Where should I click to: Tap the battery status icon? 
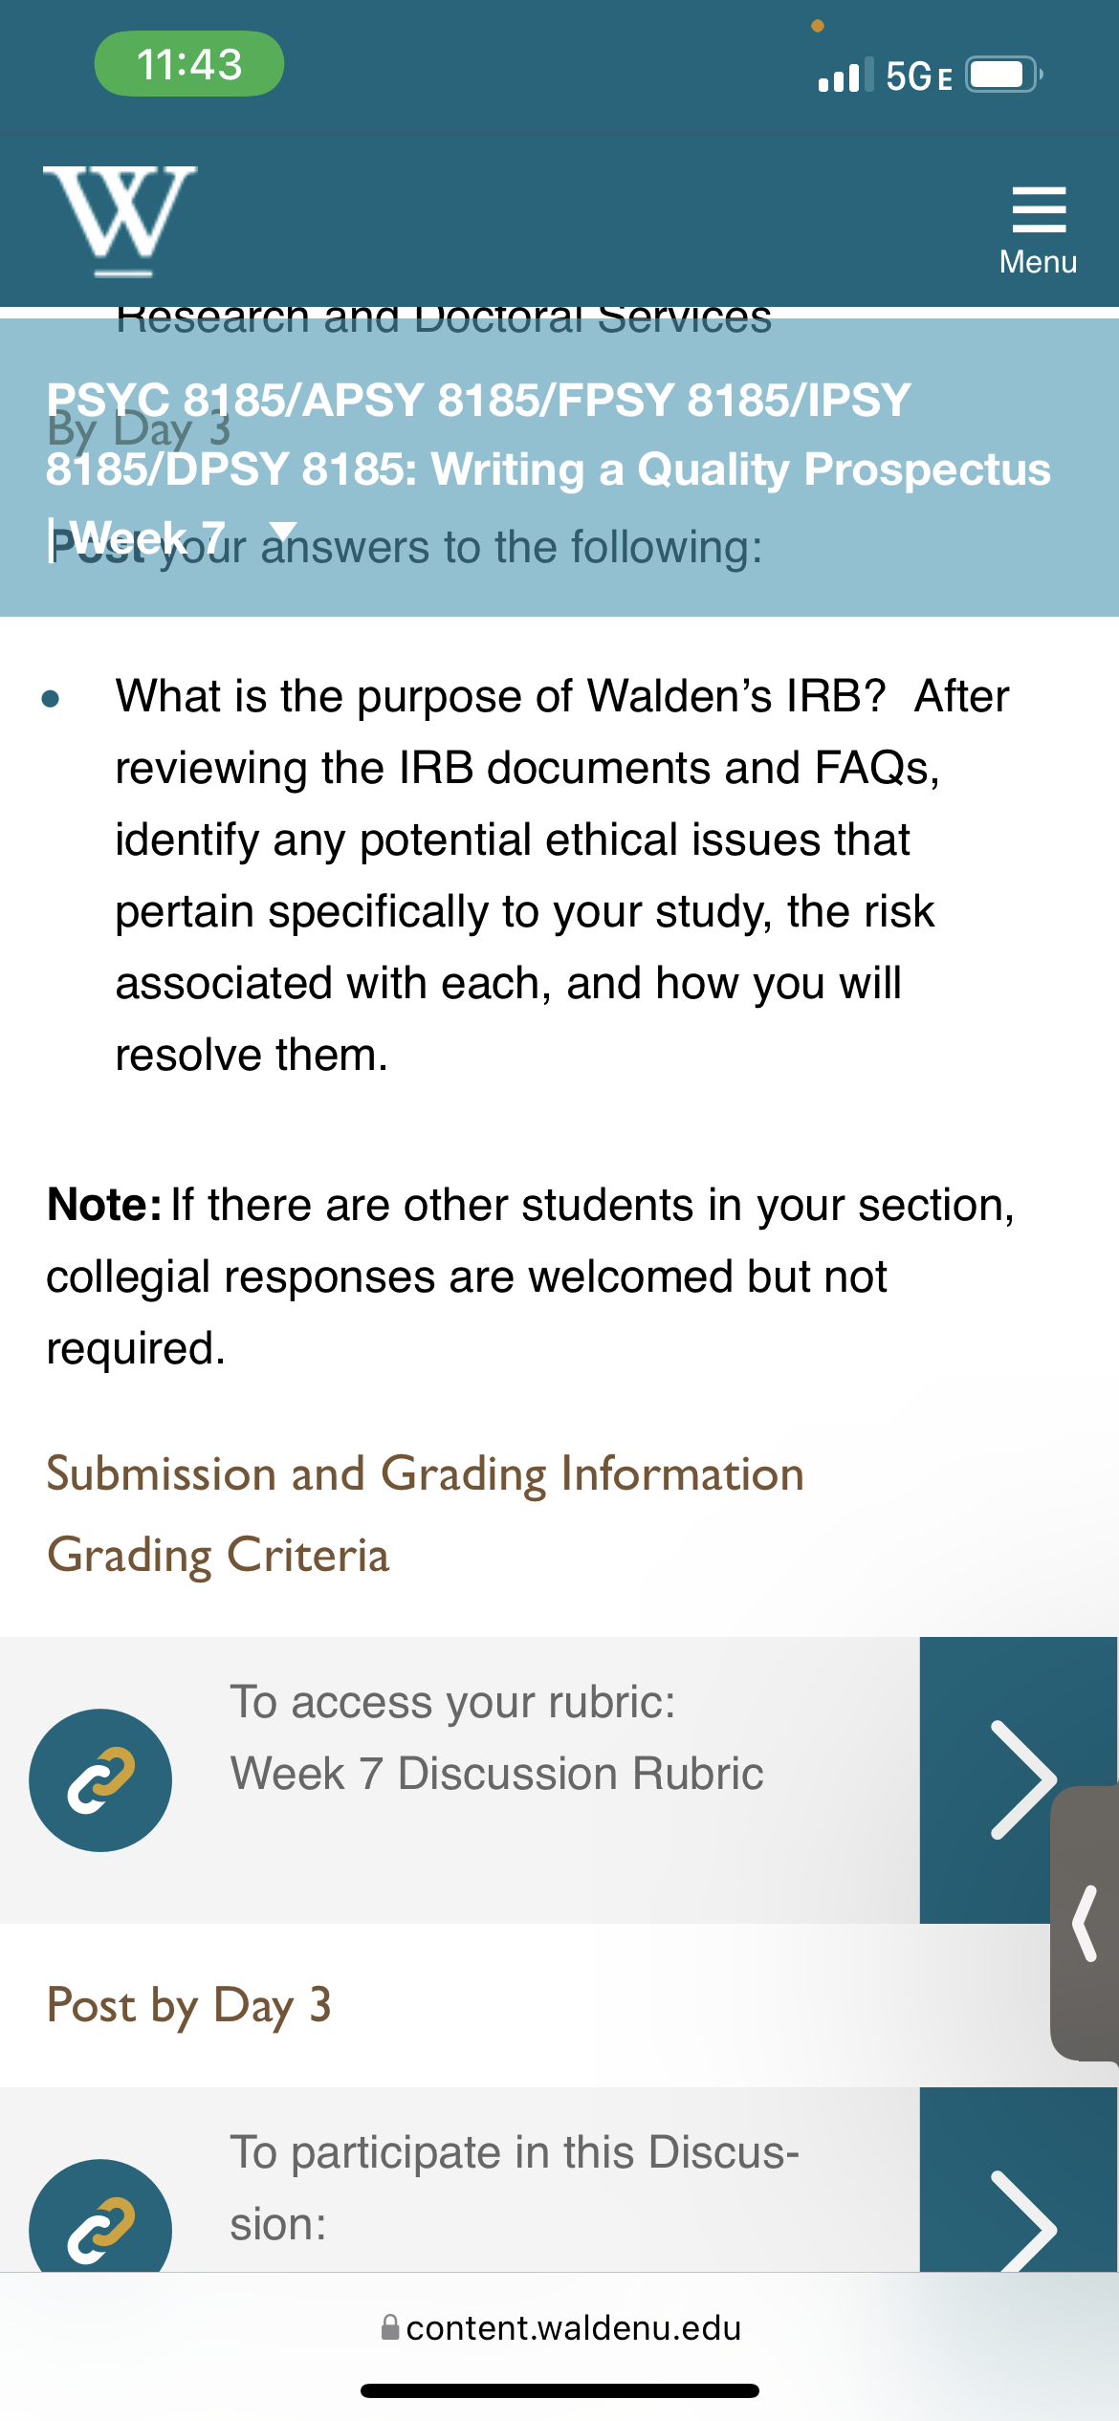coord(1002,75)
